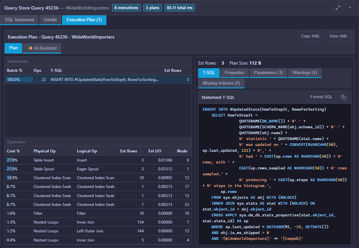The height and width of the screenshot is (248, 359).
Task: Switch to the T-SQL tab
Action: [209, 73]
